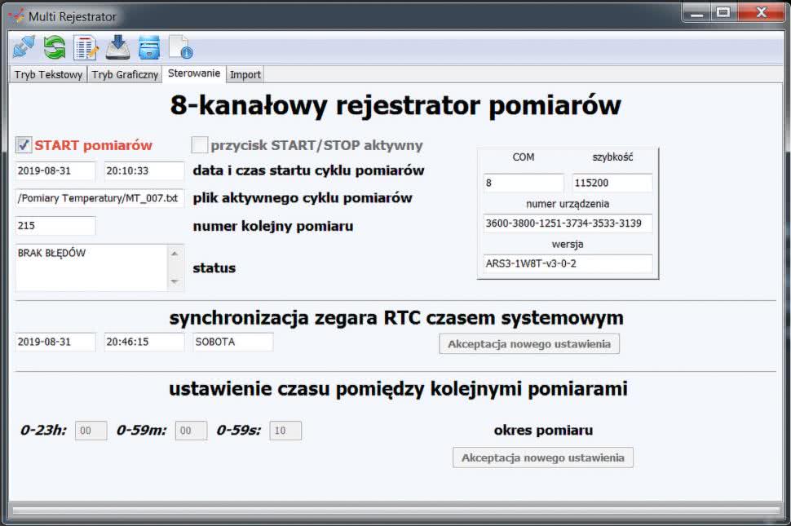Screen dimensions: 791x526
Task: Click the 0-59s seconds interval field
Action: click(285, 431)
